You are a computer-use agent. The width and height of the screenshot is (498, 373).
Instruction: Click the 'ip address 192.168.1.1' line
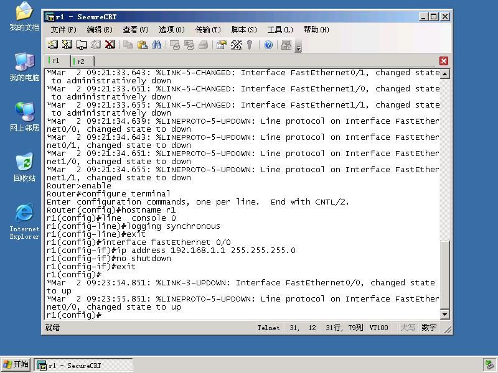click(x=171, y=251)
